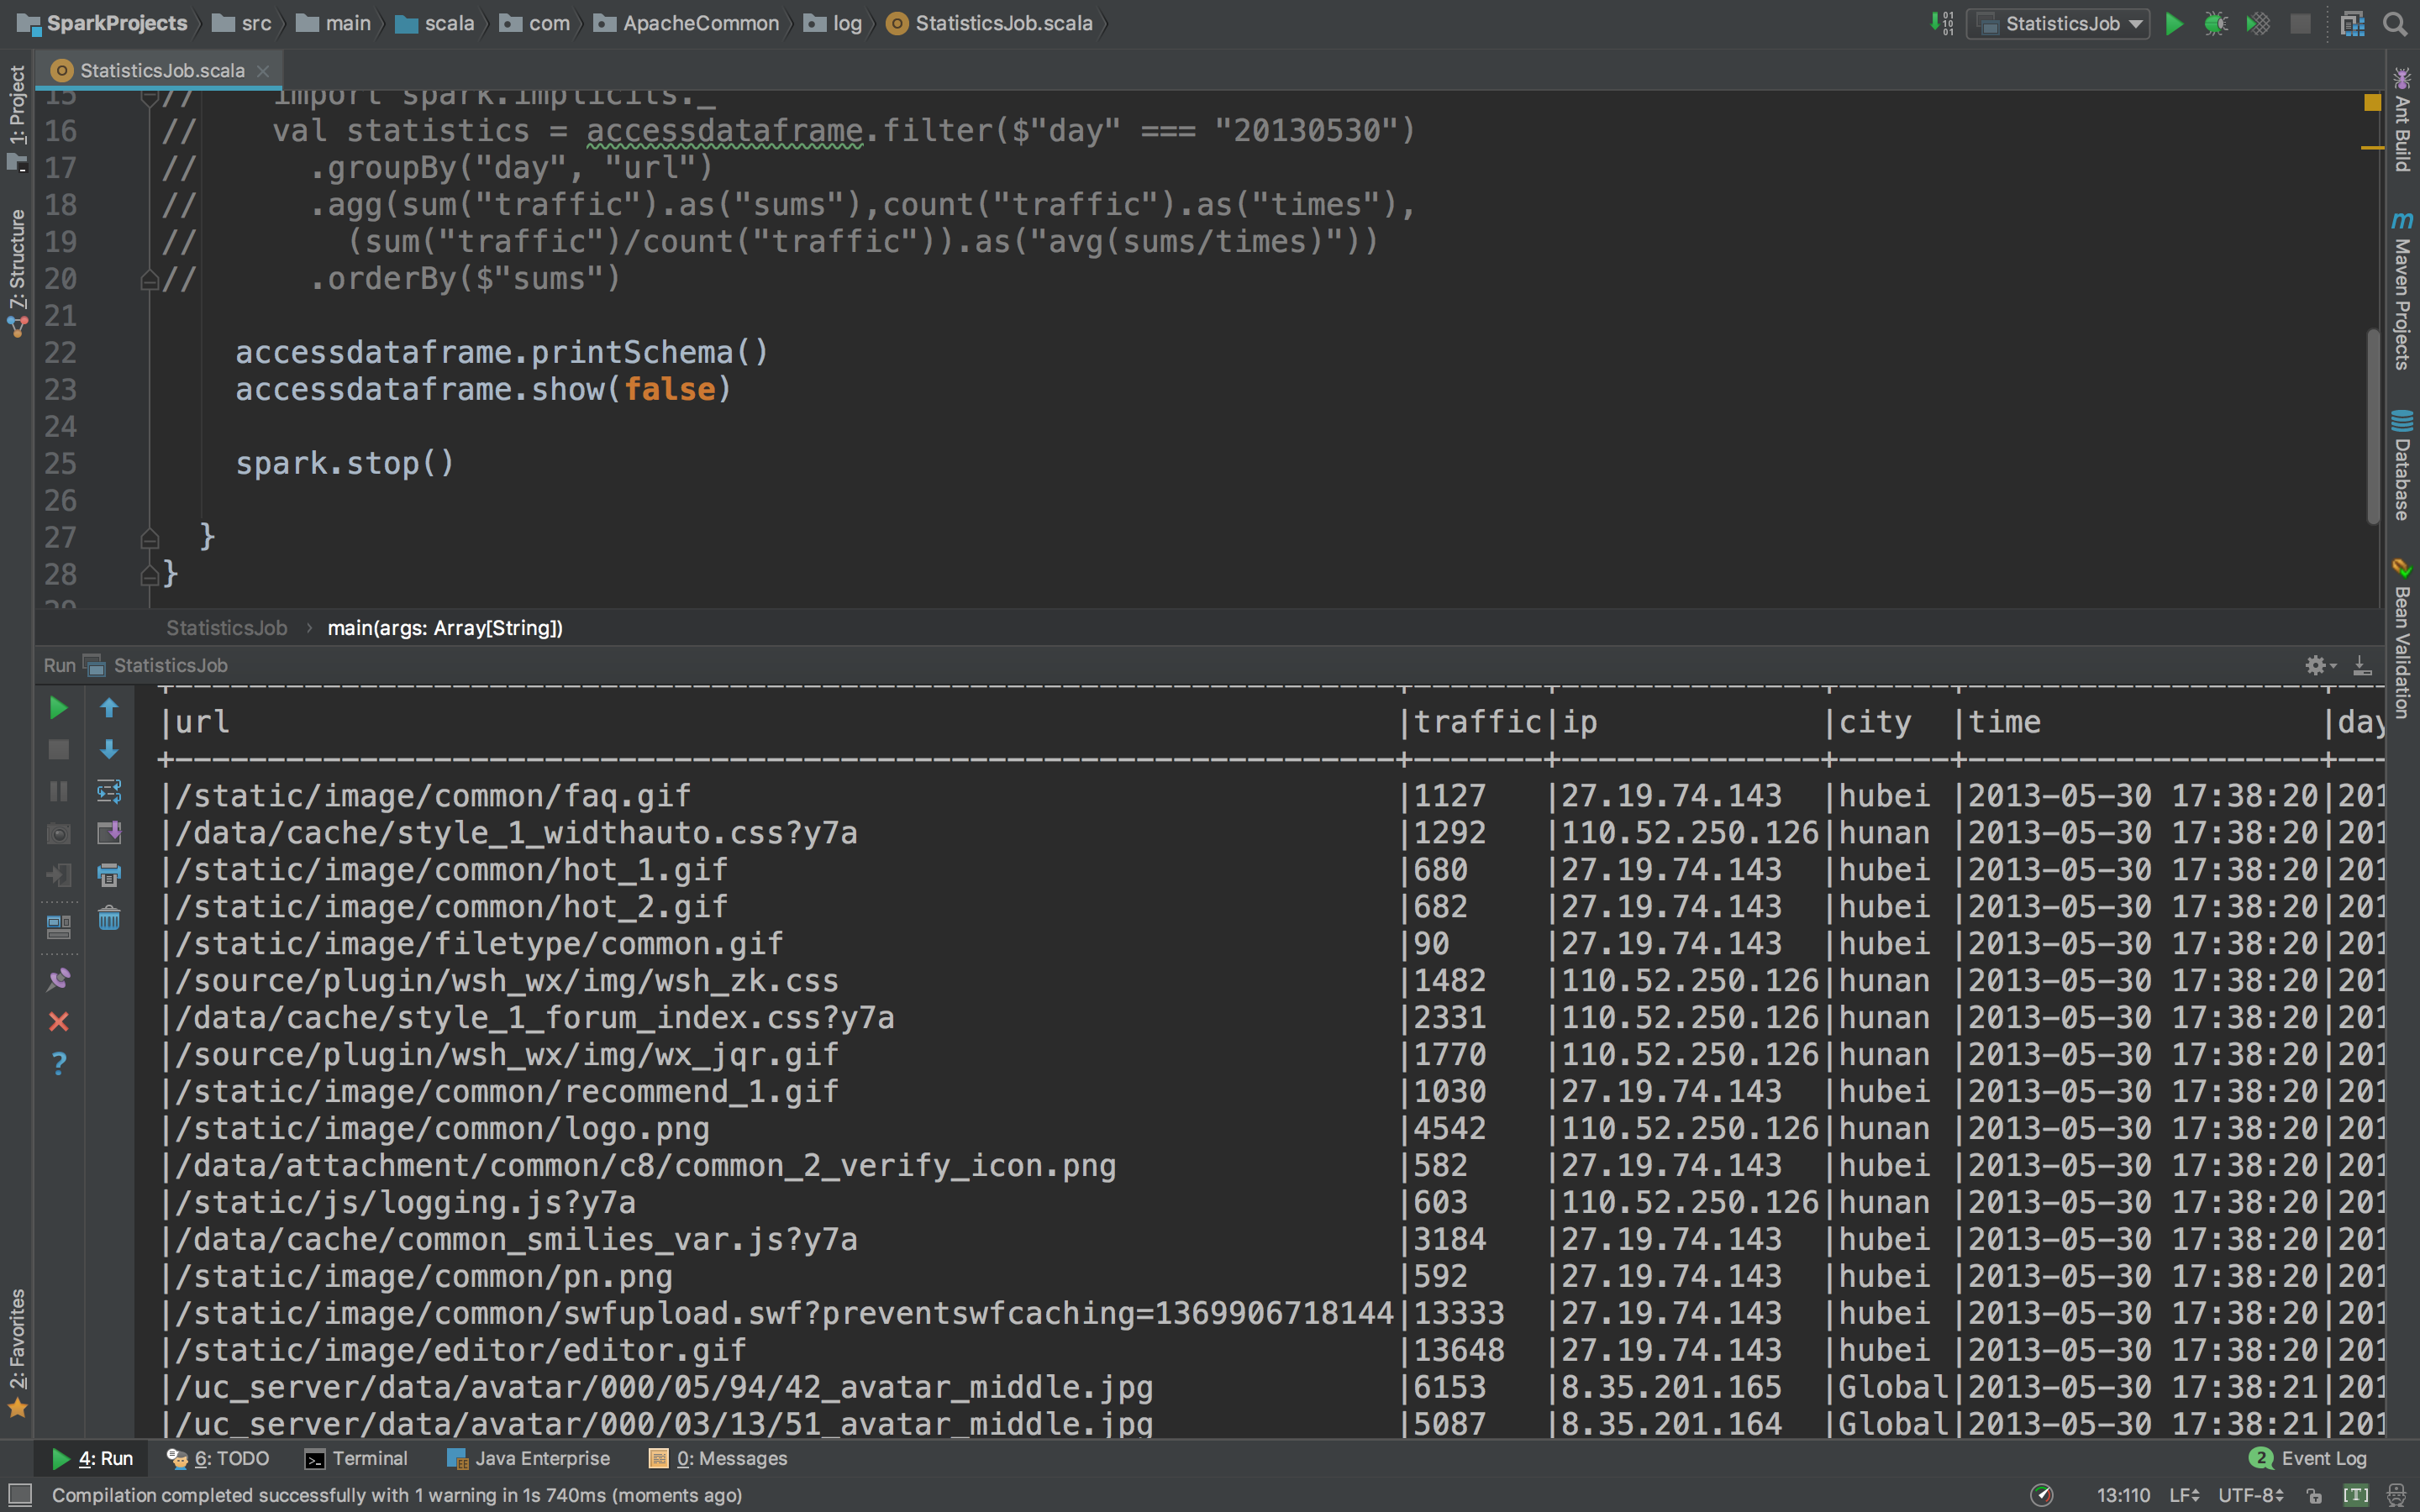The height and width of the screenshot is (1512, 2420).
Task: Switch to the Terminal tool window tab
Action: coord(356,1459)
